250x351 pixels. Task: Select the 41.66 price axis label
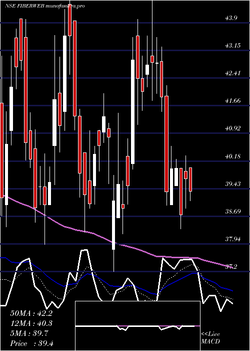[233, 101]
